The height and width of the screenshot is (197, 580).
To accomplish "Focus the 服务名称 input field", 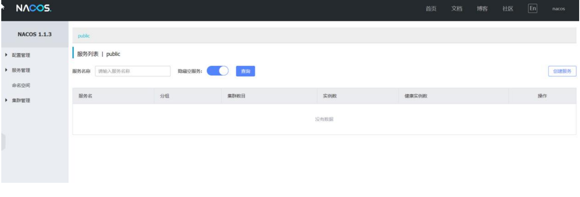I will coord(132,71).
